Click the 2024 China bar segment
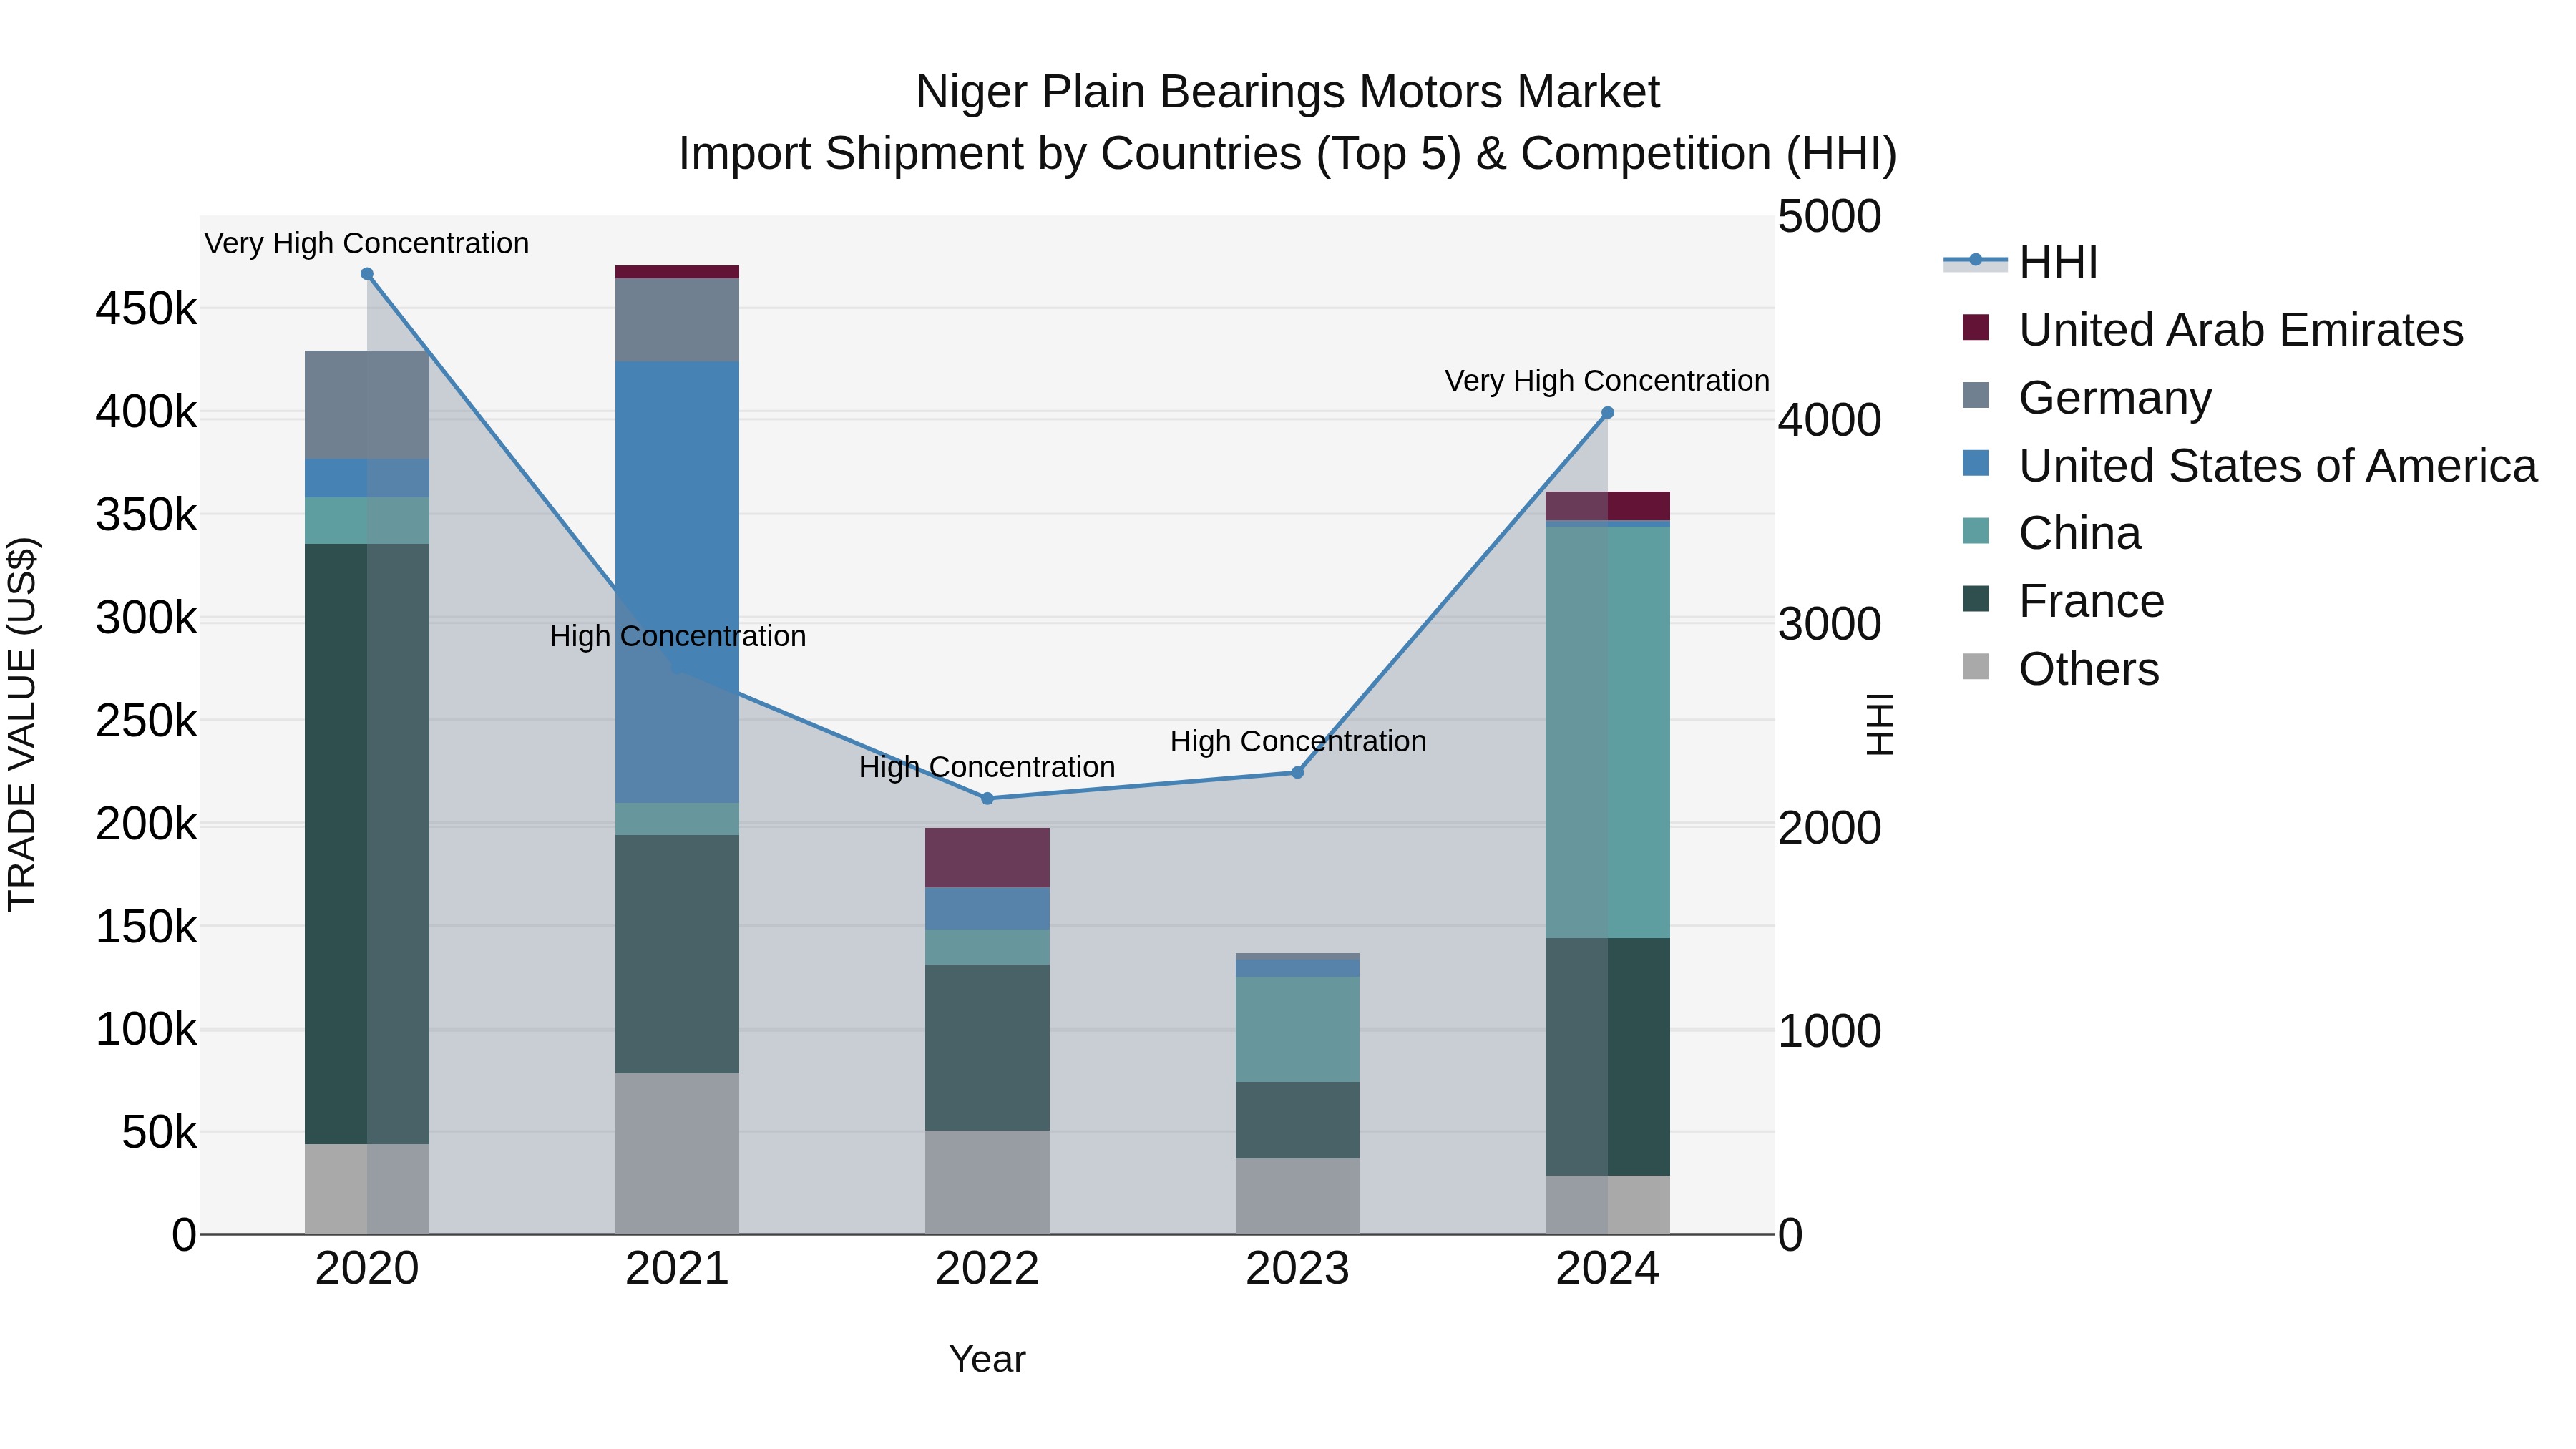 click(x=1607, y=732)
